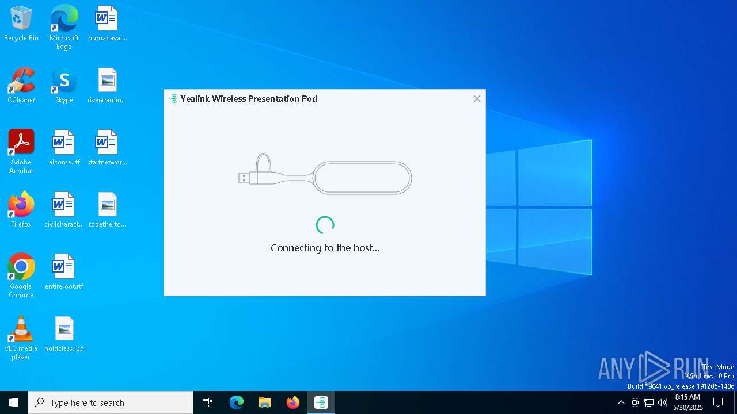Click the Yealink Wireless Presentation Pod title text
This screenshot has width=737, height=414.
click(x=249, y=99)
